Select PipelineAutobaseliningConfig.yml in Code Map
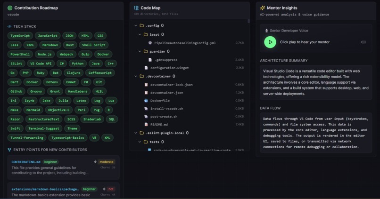Viewport: 380px width, 199px height. 190,43
